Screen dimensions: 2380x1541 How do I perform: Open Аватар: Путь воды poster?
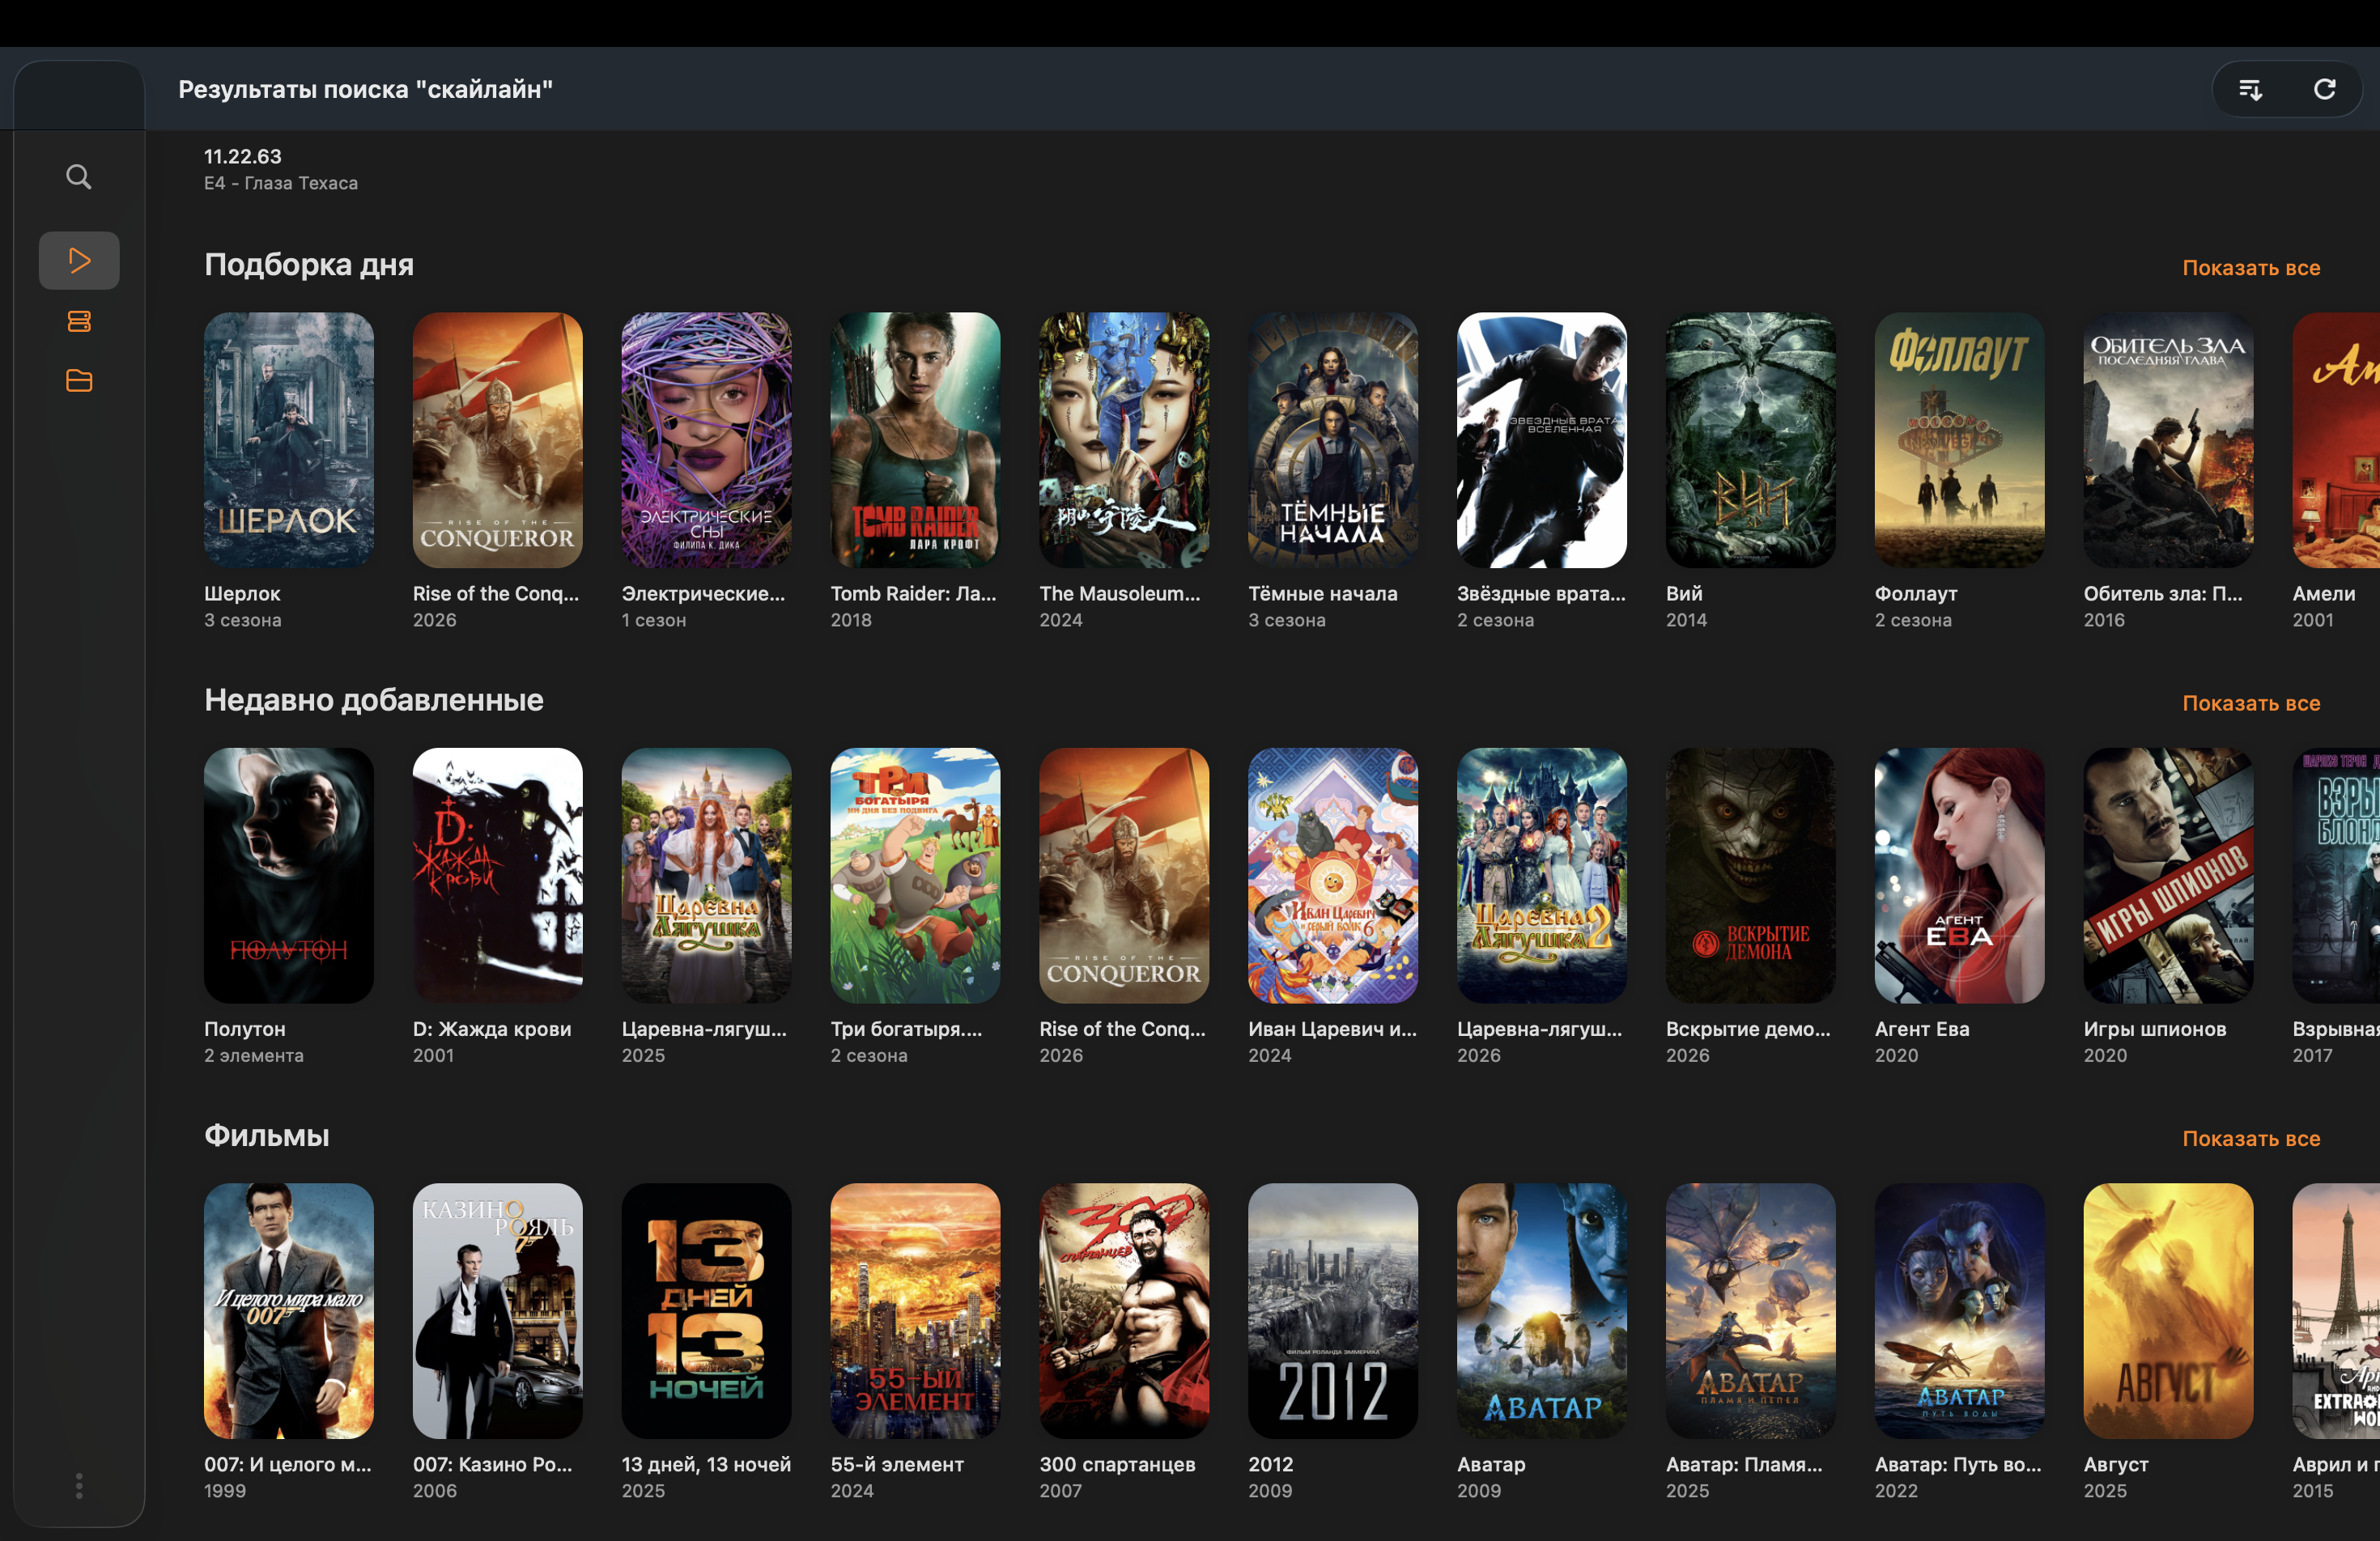pyautogui.click(x=1960, y=1311)
